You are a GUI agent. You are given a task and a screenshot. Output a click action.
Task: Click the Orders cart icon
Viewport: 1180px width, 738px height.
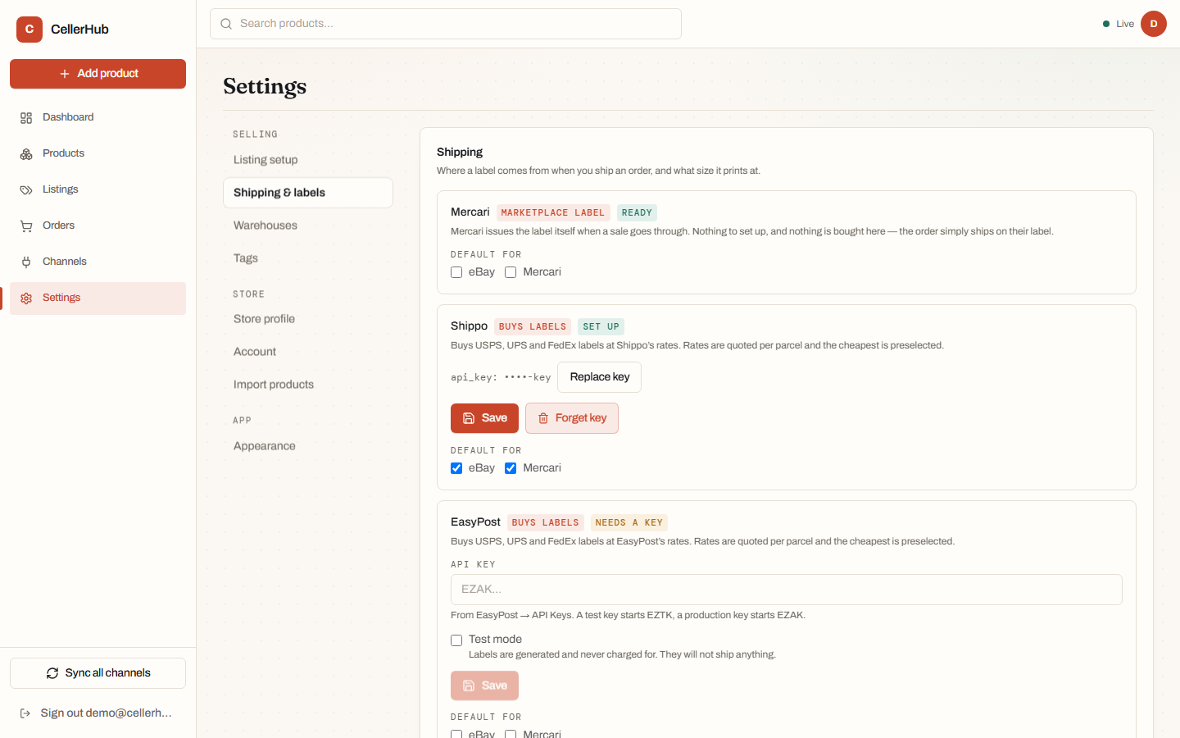[x=26, y=226]
